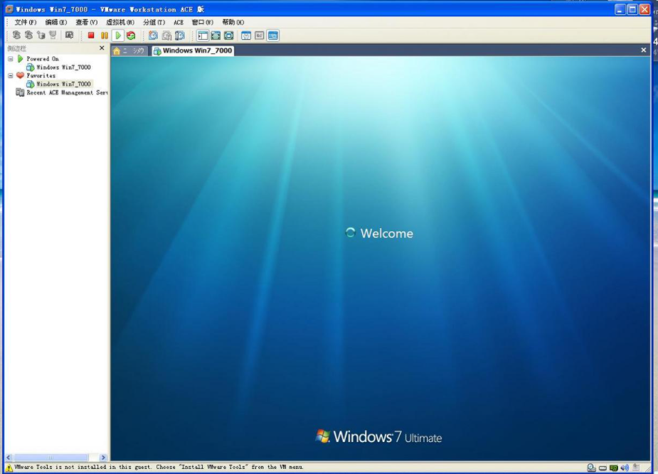Click the greyed device icon at the status bar end
This screenshot has height=474, width=658.
(636, 468)
